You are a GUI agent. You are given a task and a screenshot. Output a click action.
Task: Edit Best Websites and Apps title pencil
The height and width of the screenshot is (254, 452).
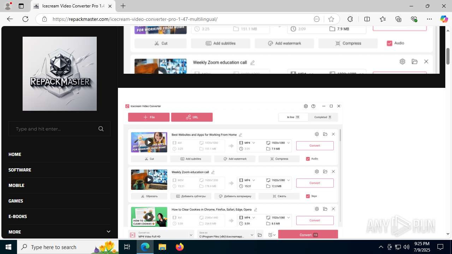(240, 135)
